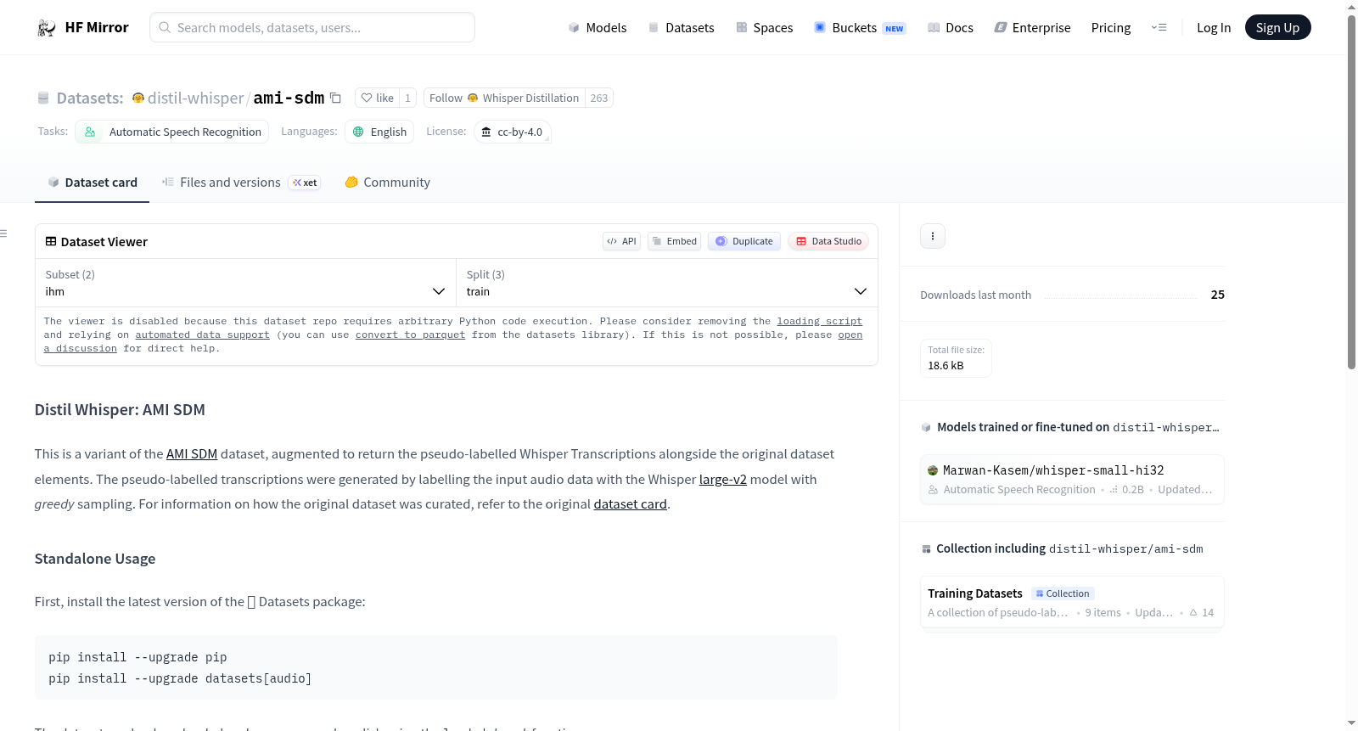Open the Files and versions tab

point(241,183)
